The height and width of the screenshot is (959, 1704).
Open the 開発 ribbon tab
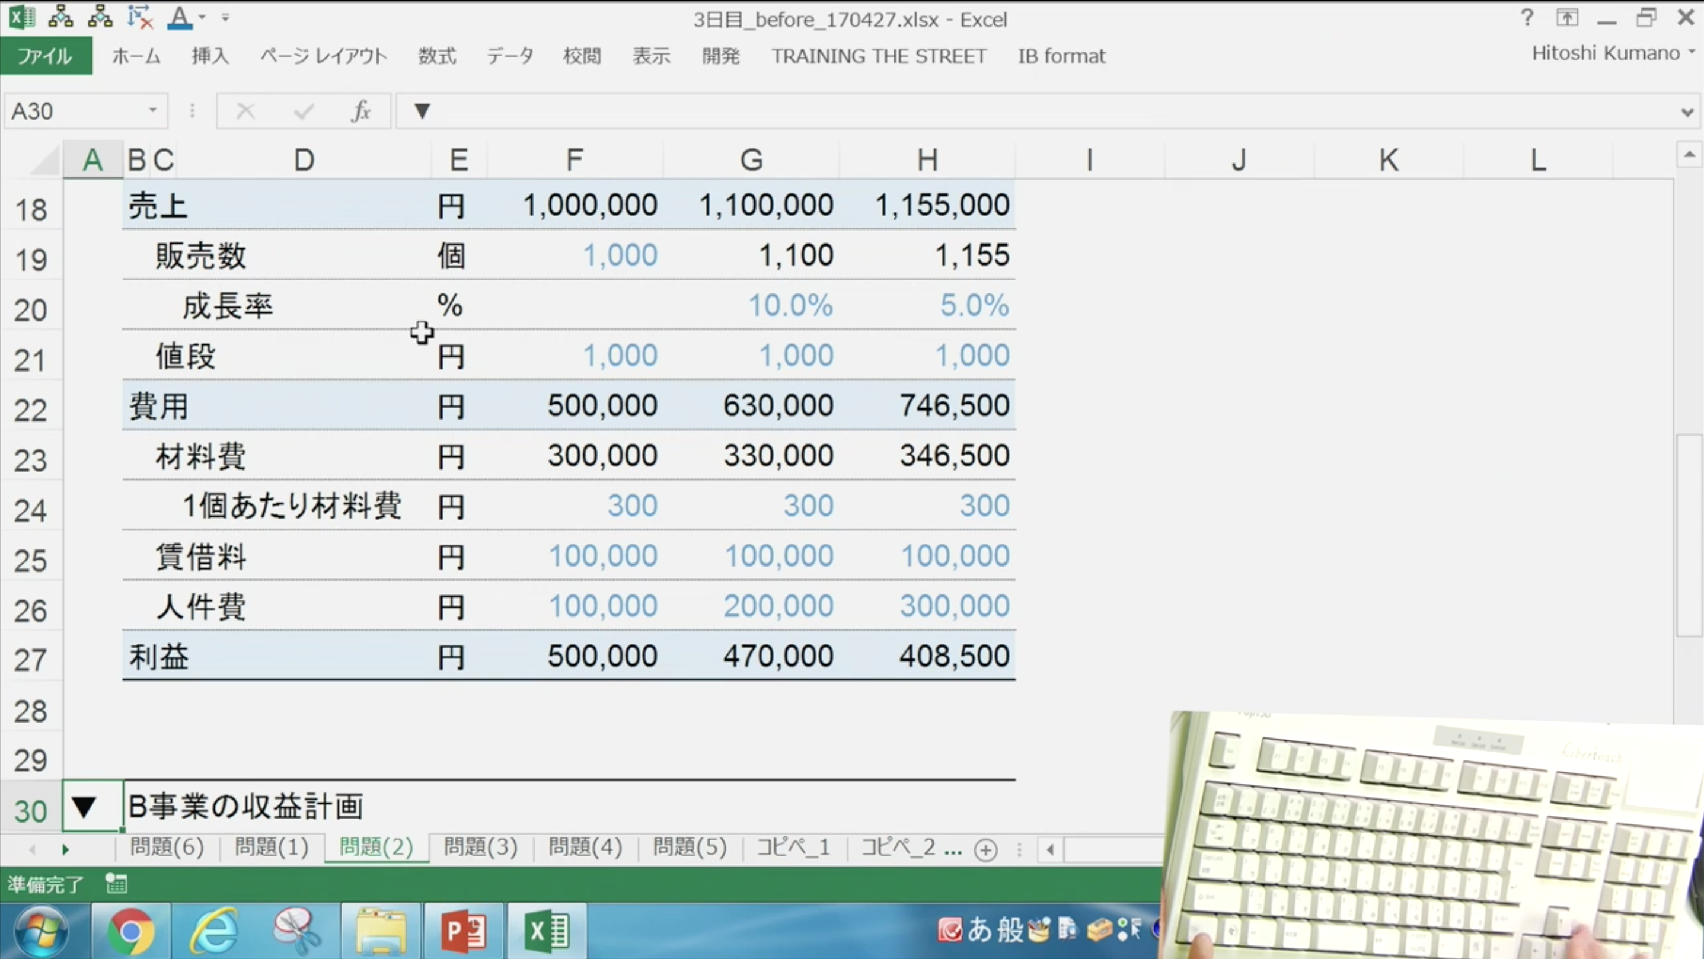point(721,56)
